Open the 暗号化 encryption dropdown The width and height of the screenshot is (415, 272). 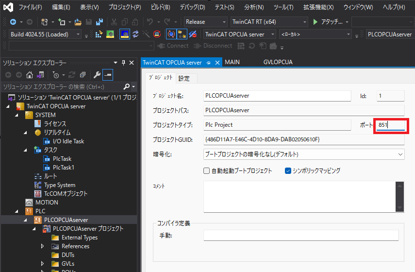(304, 154)
